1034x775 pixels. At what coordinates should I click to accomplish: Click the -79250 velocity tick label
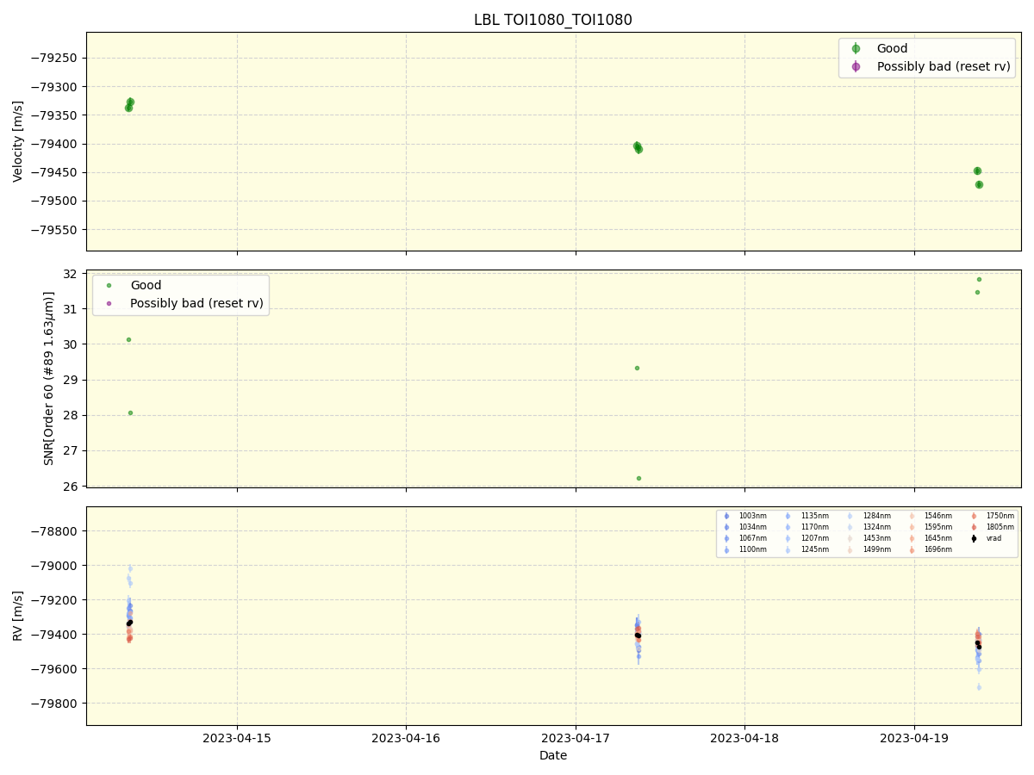(x=53, y=58)
